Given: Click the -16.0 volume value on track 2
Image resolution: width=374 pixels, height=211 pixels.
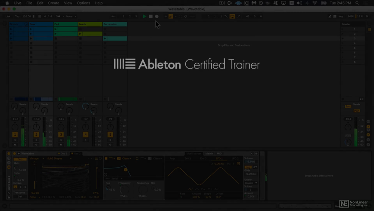Looking at the screenshot, I should point(36,119).
